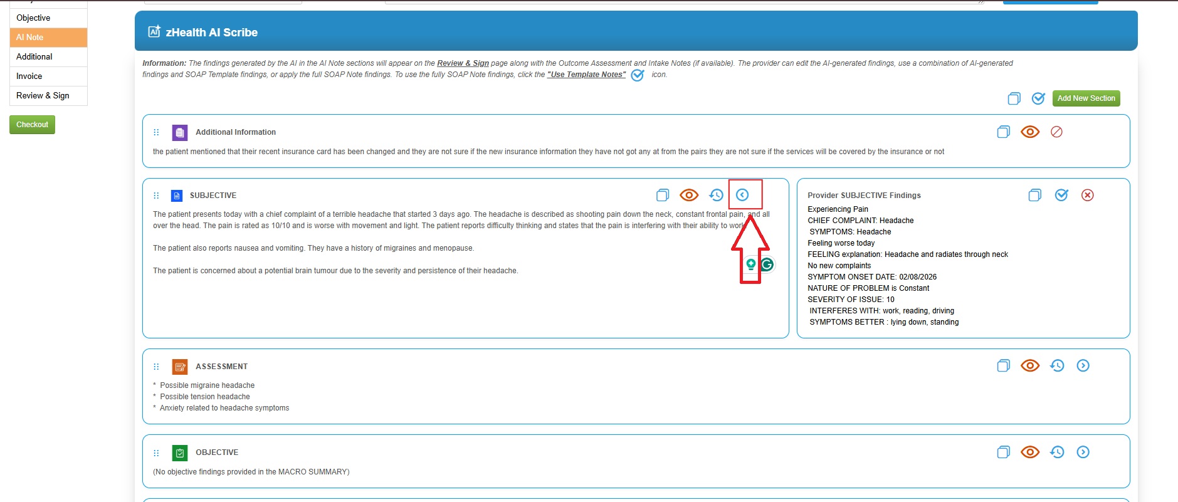This screenshot has height=502, width=1178.
Task: Toggle visibility of the SUBJECTIVE section
Action: [x=689, y=195]
